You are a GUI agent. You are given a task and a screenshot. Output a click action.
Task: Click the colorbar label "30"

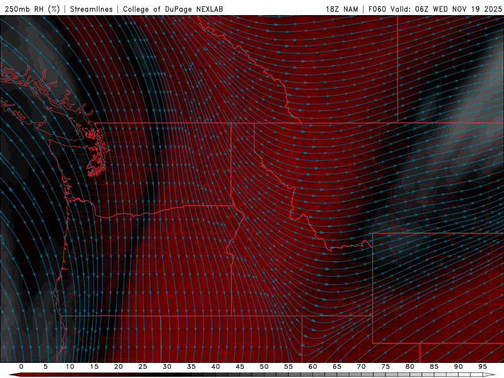(x=167, y=367)
